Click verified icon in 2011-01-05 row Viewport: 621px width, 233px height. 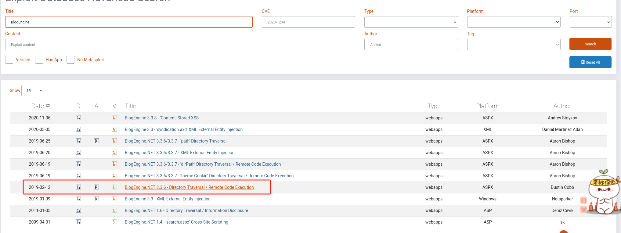coord(114,210)
